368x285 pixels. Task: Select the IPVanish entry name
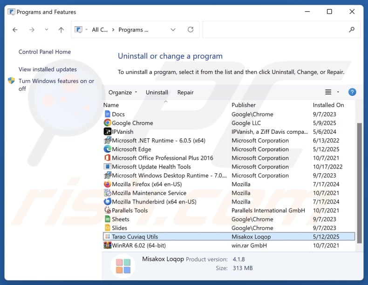tap(123, 132)
